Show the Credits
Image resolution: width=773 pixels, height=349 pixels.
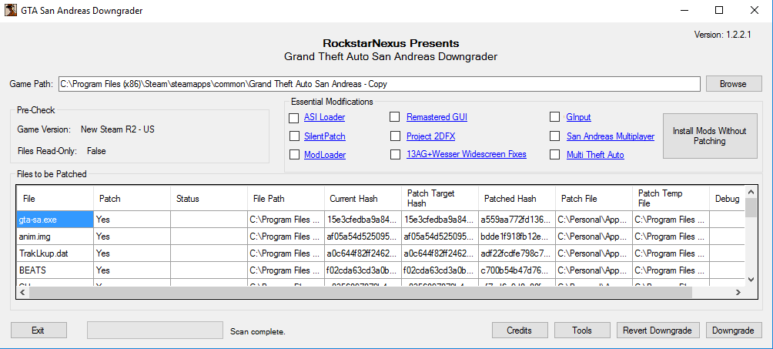519,331
